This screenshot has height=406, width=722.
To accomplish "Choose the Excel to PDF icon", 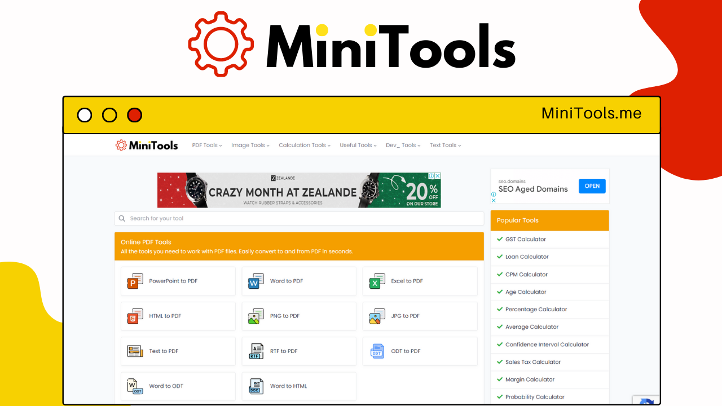I will 377,281.
